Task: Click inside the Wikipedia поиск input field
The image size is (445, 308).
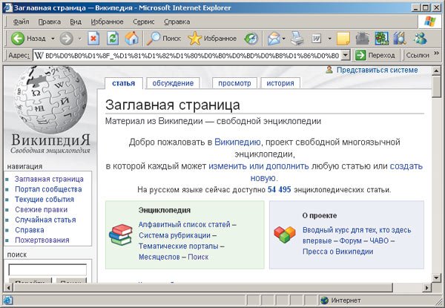Action: coord(47,269)
